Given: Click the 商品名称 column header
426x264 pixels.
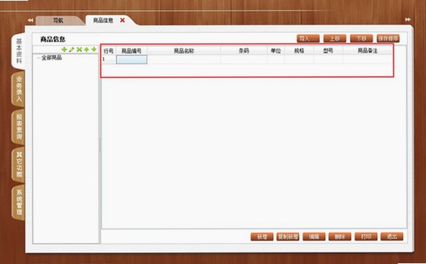Looking at the screenshot, I should pyautogui.click(x=184, y=50).
